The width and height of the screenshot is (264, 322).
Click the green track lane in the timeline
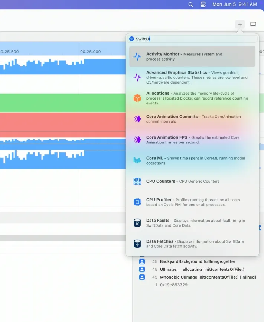[63, 103]
